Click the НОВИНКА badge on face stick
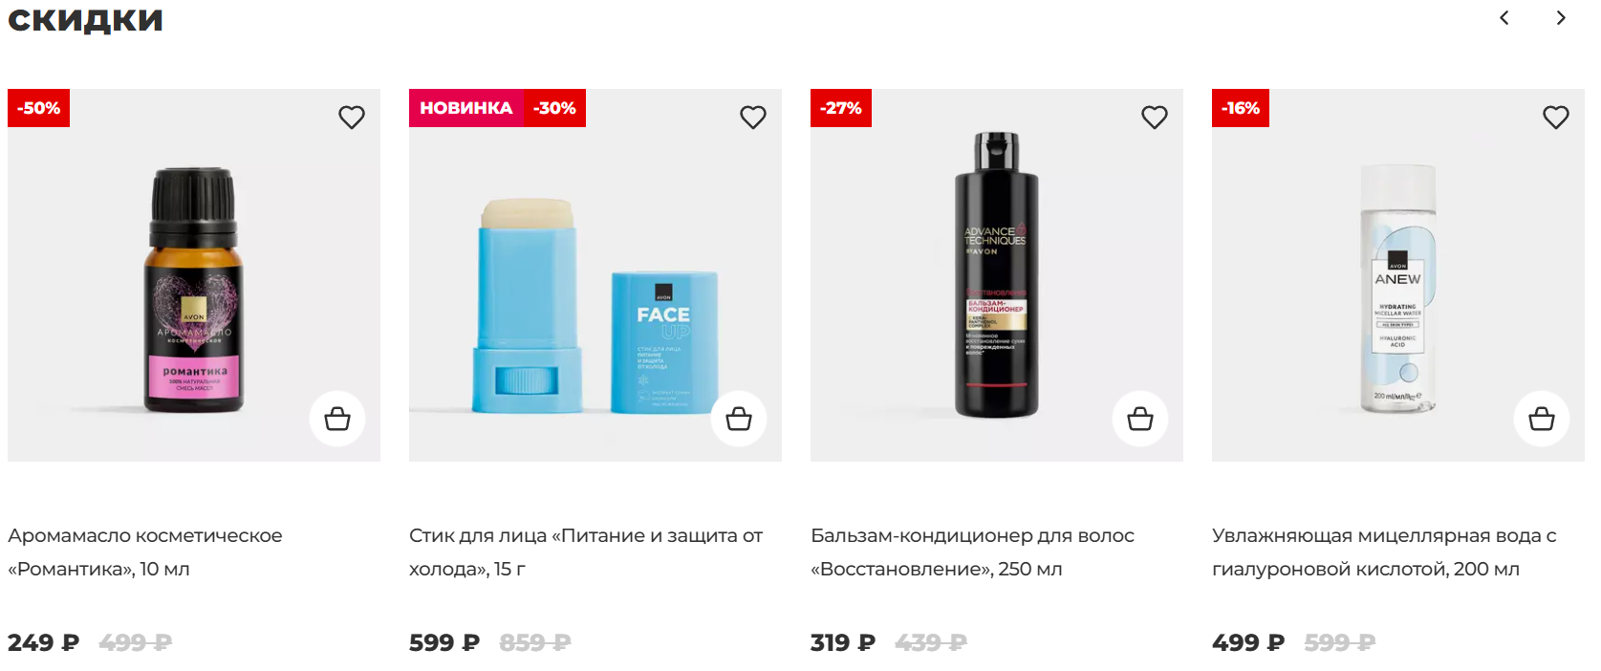Image resolution: width=1601 pixels, height=671 pixels. click(465, 108)
